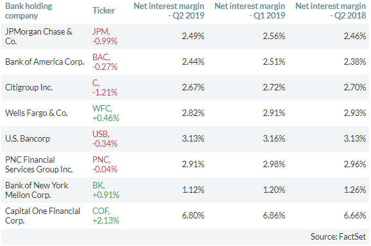Select the JPMorgan Chase & Co. cell
The height and width of the screenshot is (246, 371).
click(x=39, y=37)
